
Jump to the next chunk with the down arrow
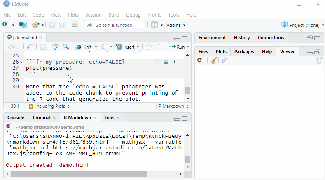click(x=159, y=47)
